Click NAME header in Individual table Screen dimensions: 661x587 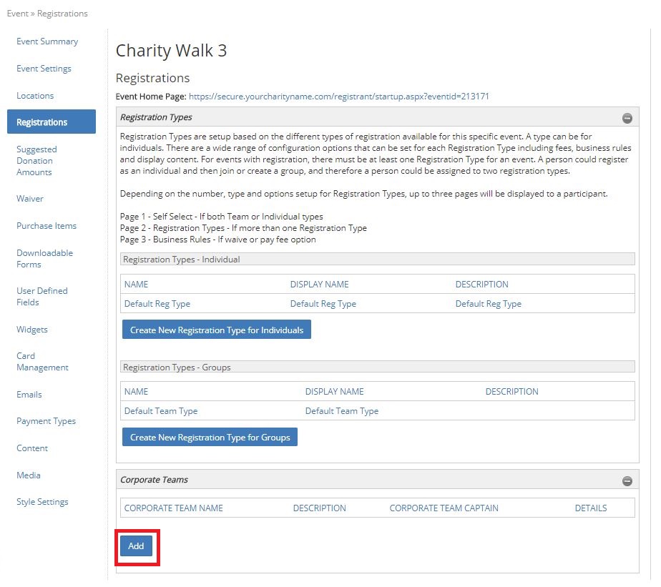[x=136, y=285]
